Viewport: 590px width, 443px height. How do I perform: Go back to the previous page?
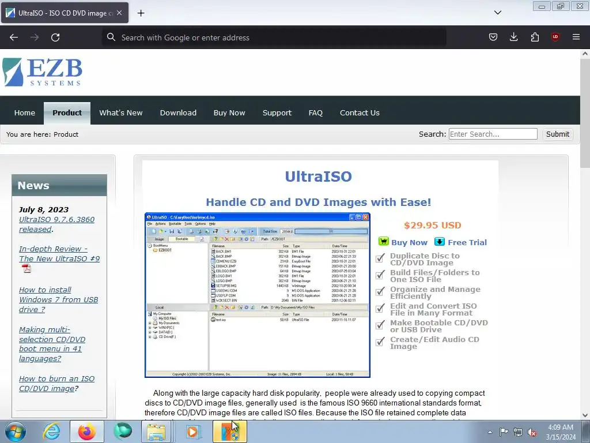[14, 37]
